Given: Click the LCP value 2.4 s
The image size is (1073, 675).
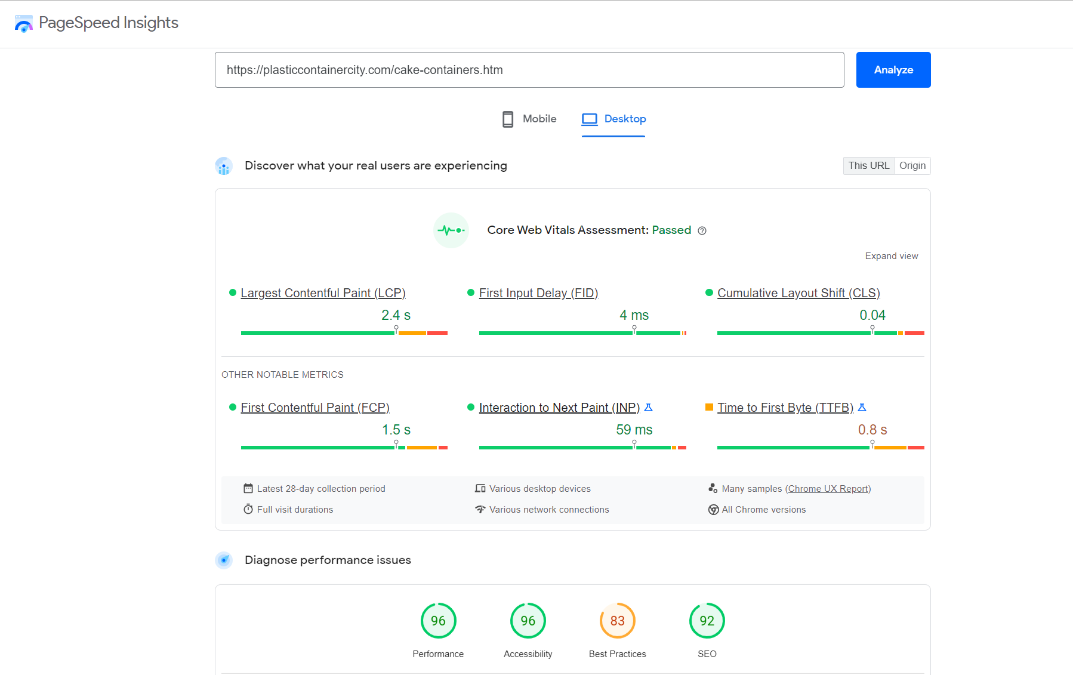Looking at the screenshot, I should pyautogui.click(x=396, y=315).
